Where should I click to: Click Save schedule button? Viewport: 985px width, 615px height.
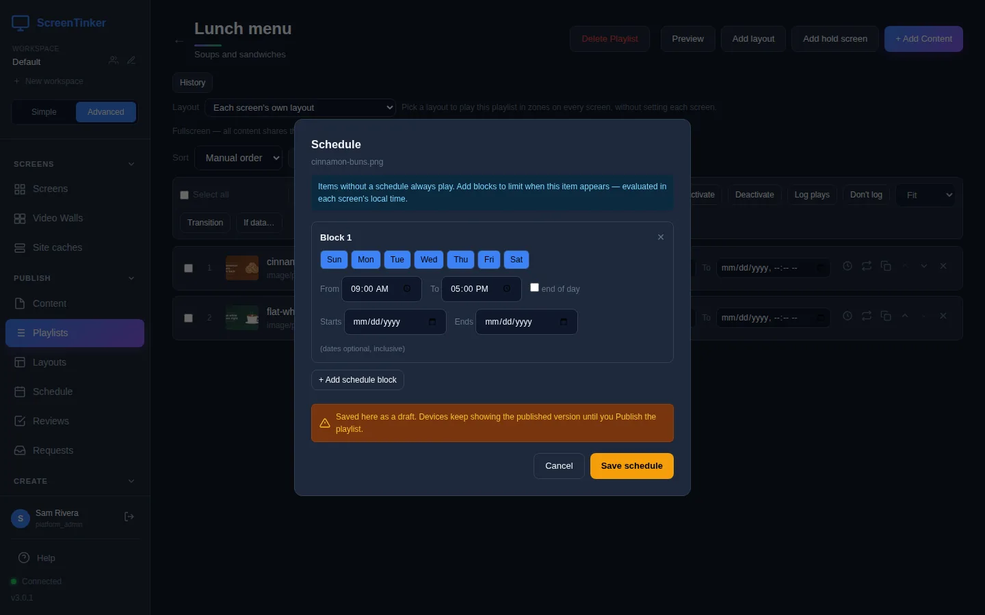pos(632,466)
